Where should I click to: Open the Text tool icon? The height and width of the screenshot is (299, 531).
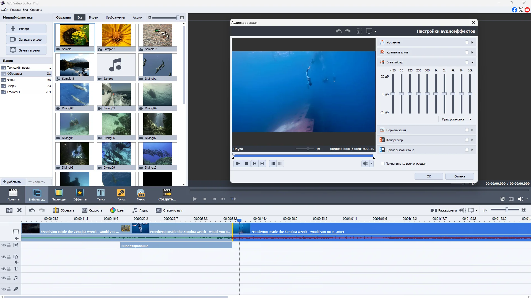point(101,195)
